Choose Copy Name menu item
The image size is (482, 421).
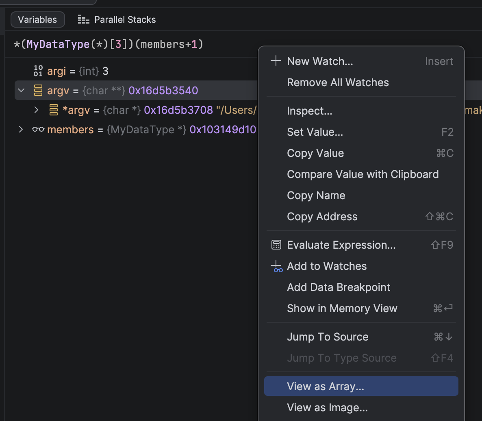click(x=361, y=195)
